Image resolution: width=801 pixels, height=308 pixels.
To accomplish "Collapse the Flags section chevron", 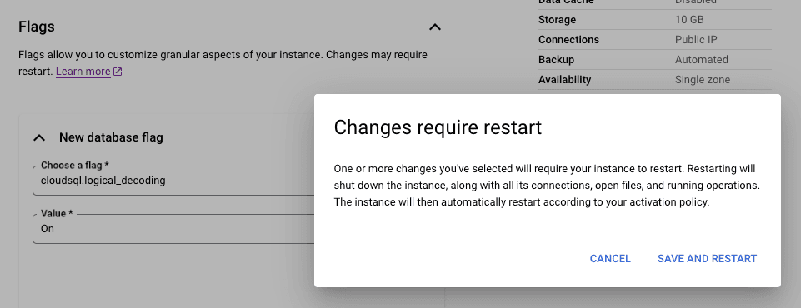I will 435,27.
